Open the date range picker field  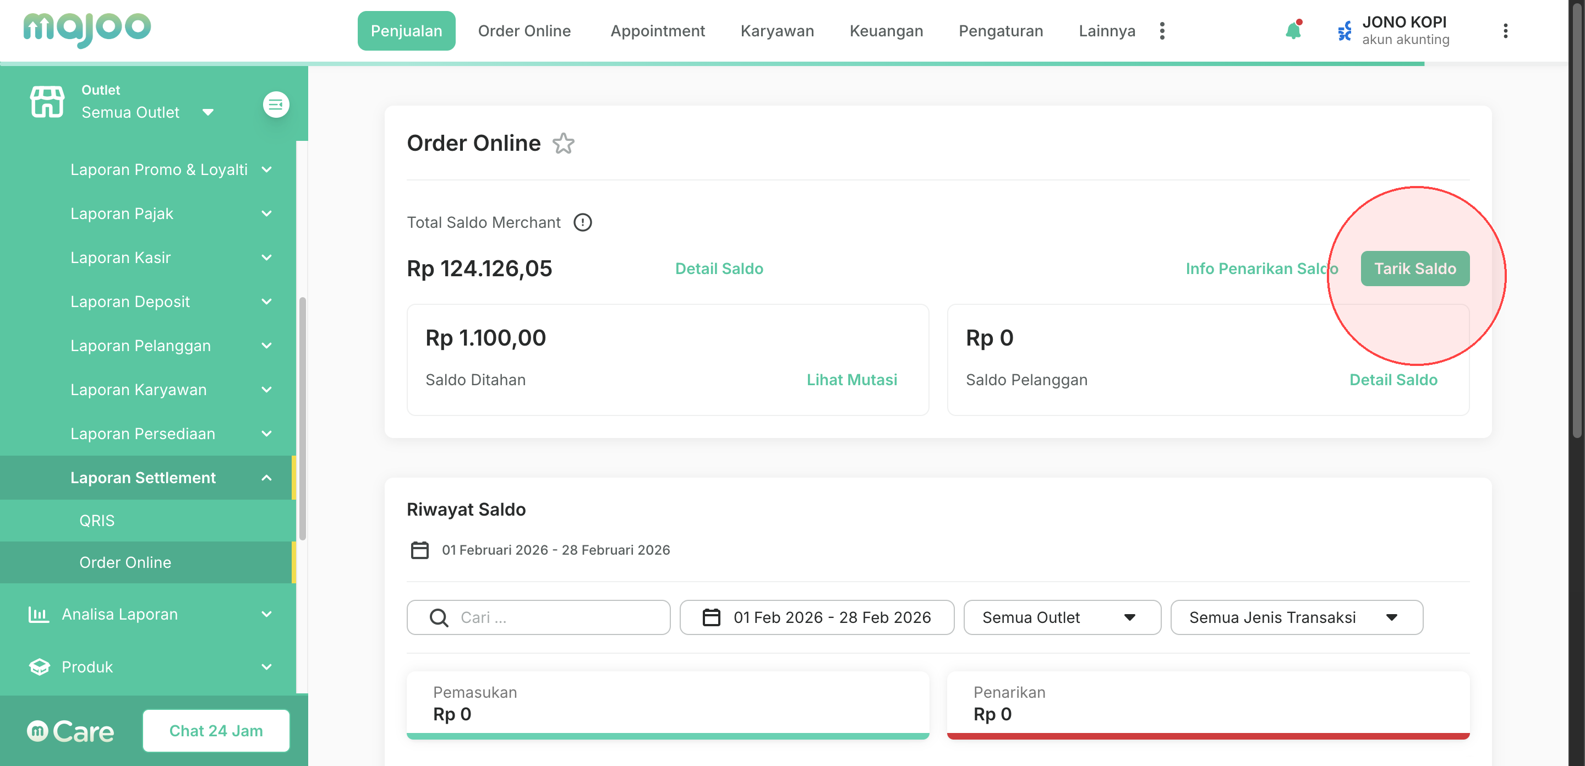[x=817, y=617]
